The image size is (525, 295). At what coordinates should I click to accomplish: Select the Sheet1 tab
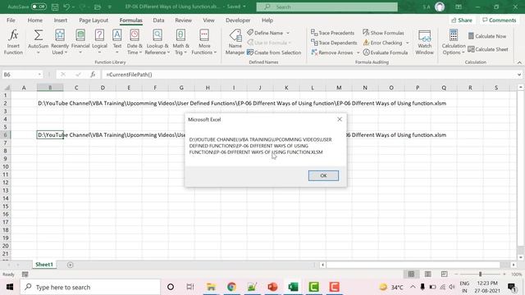click(x=44, y=265)
